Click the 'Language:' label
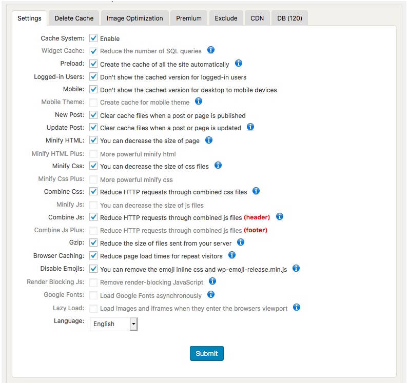The height and width of the screenshot is (383, 408). (x=69, y=321)
